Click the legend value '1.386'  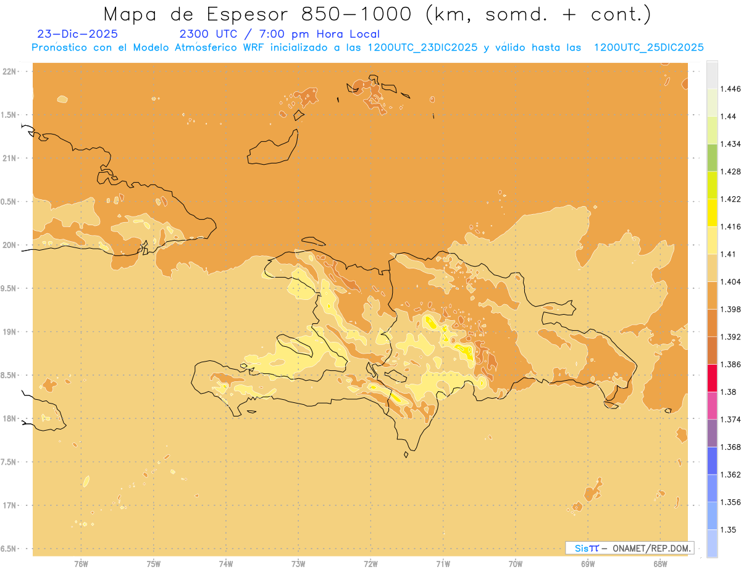pyautogui.click(x=731, y=364)
